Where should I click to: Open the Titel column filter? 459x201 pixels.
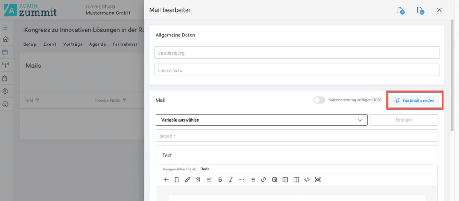click(x=37, y=100)
